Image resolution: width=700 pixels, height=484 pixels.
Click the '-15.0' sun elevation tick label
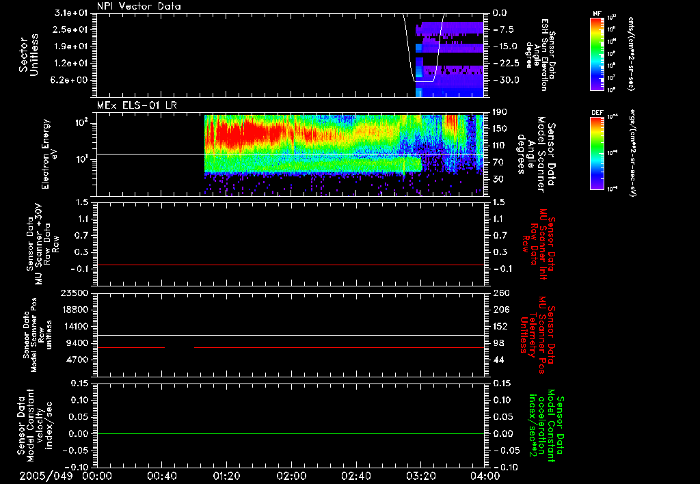(505, 46)
